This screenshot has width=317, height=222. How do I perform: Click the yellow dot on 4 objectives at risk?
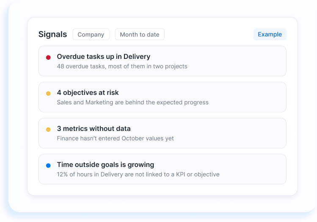(x=48, y=94)
